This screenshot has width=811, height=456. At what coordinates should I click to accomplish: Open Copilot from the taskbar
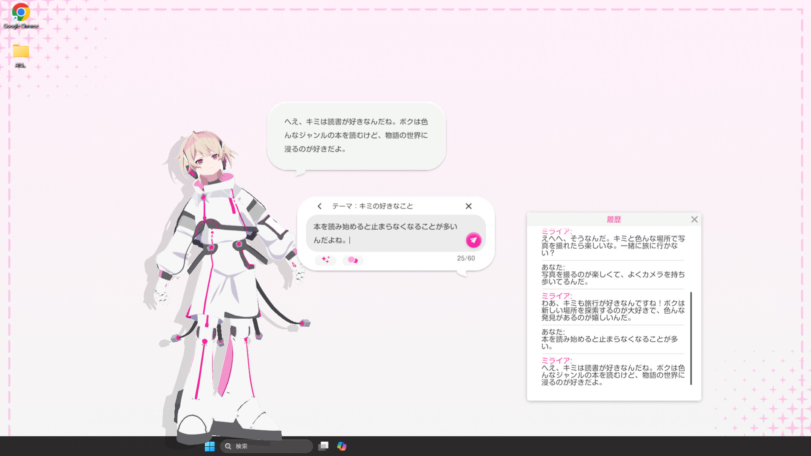coord(341,446)
